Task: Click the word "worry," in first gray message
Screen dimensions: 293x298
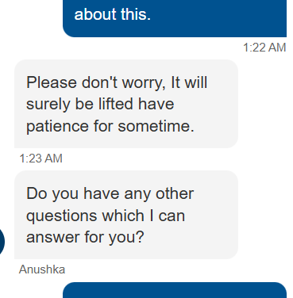Action: tap(144, 83)
